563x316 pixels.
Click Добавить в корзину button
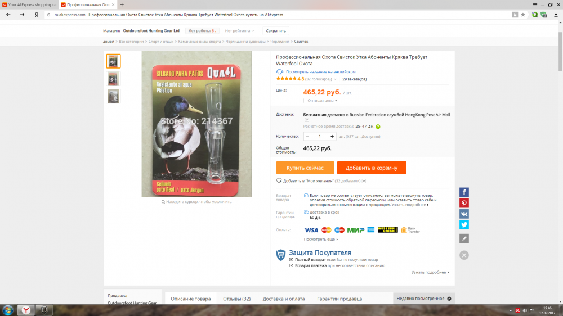point(372,168)
